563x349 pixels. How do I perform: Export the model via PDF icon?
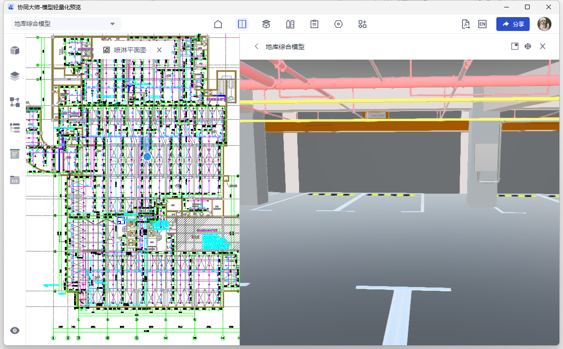coord(466,24)
